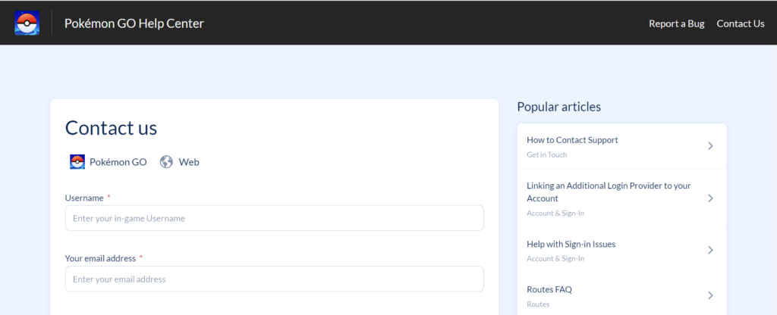Click the Contact us page heading
The width and height of the screenshot is (777, 315).
point(111,127)
